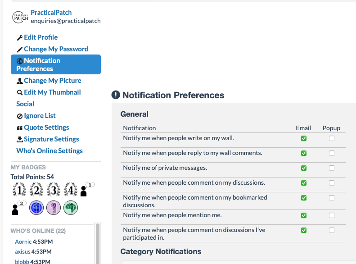Click the quotation mark icon beside Quote Settings
Screen dimensions: 356x264
pyautogui.click(x=20, y=128)
